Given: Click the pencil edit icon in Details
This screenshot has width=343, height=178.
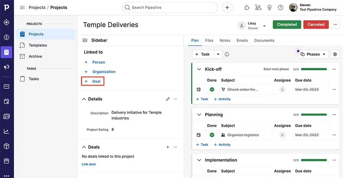Looking at the screenshot, I should click(168, 99).
